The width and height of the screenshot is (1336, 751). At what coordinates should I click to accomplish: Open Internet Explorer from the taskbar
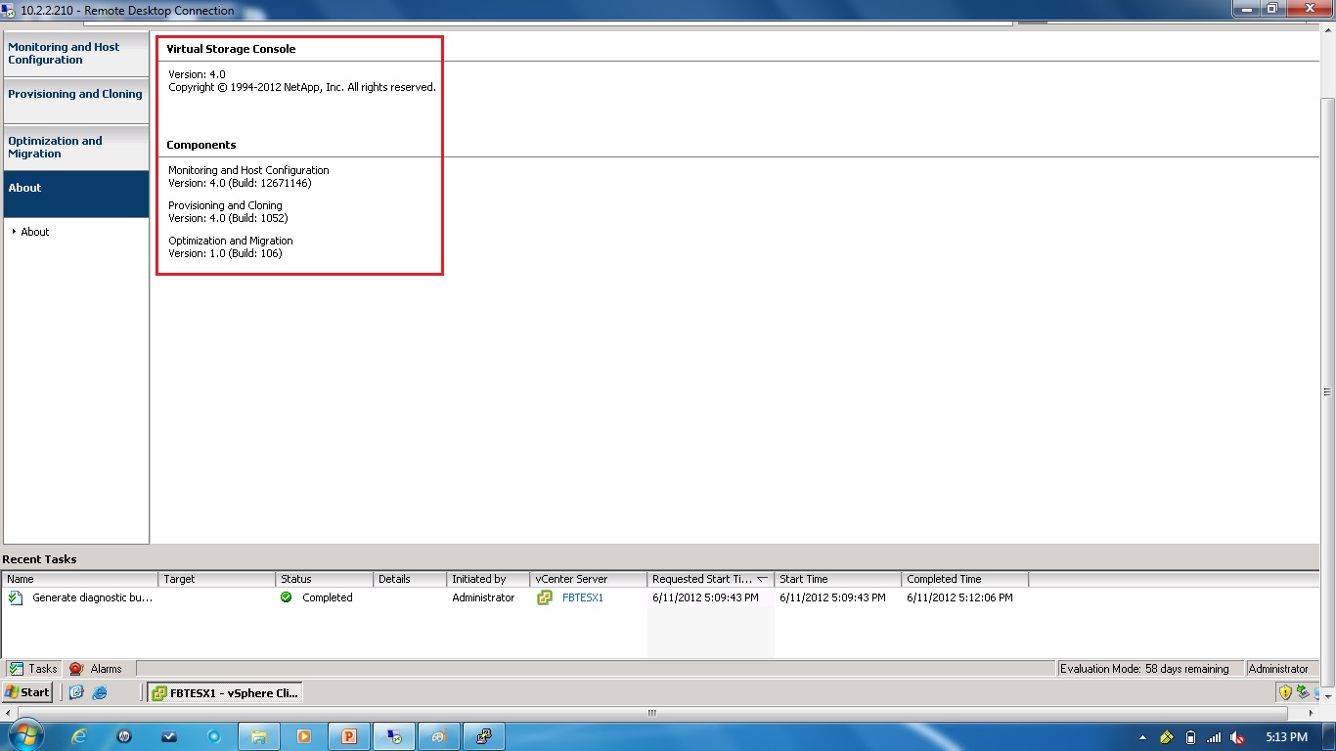(78, 736)
